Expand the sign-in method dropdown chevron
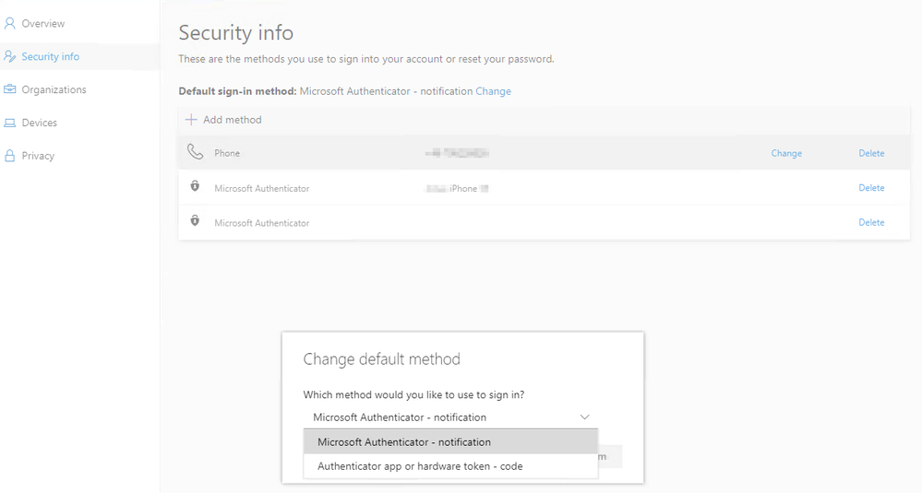The width and height of the screenshot is (922, 493). (x=584, y=417)
